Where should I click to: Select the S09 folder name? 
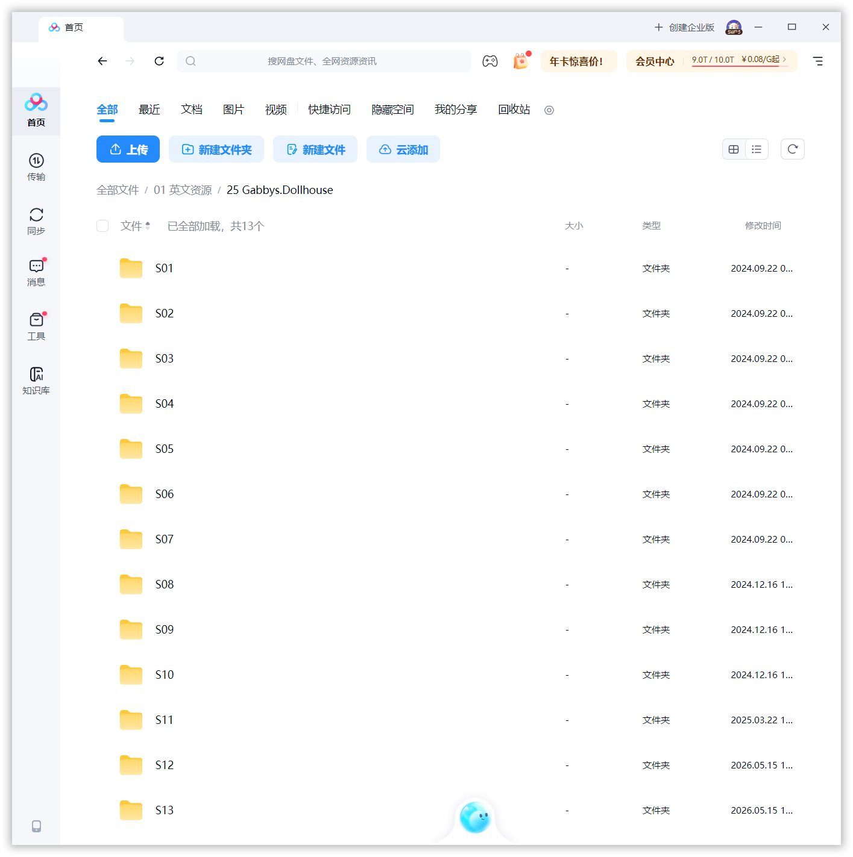[165, 629]
